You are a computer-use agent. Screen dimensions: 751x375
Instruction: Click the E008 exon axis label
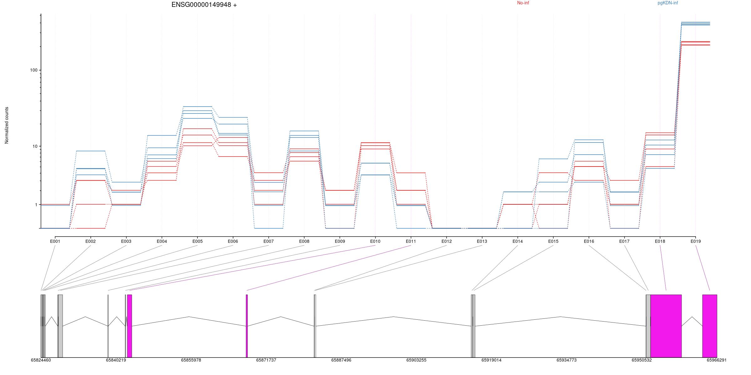[x=304, y=241]
